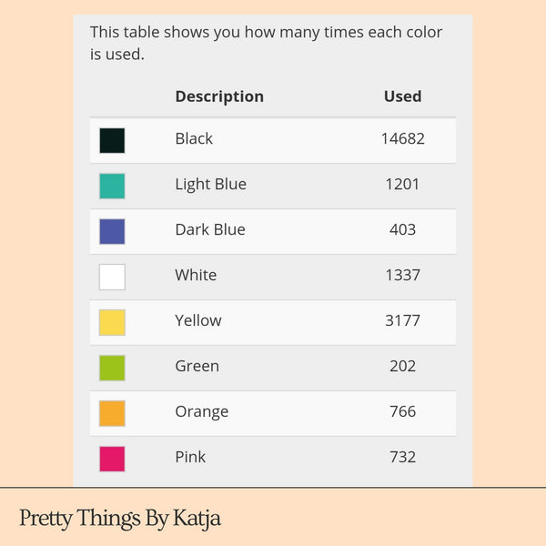Viewport: 546px width, 546px height.
Task: Choose the White color swatch
Action: (112, 277)
